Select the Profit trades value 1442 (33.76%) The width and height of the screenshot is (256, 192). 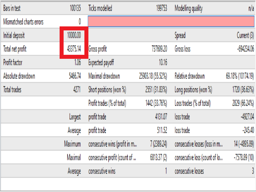pyautogui.click(x=156, y=103)
